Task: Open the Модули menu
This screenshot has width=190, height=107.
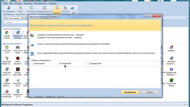Action: click(x=18, y=3)
